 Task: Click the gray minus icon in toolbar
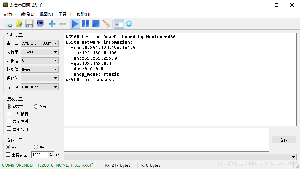click(63, 24)
